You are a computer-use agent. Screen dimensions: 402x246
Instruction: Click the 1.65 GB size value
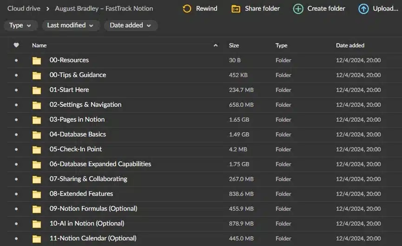coord(239,120)
